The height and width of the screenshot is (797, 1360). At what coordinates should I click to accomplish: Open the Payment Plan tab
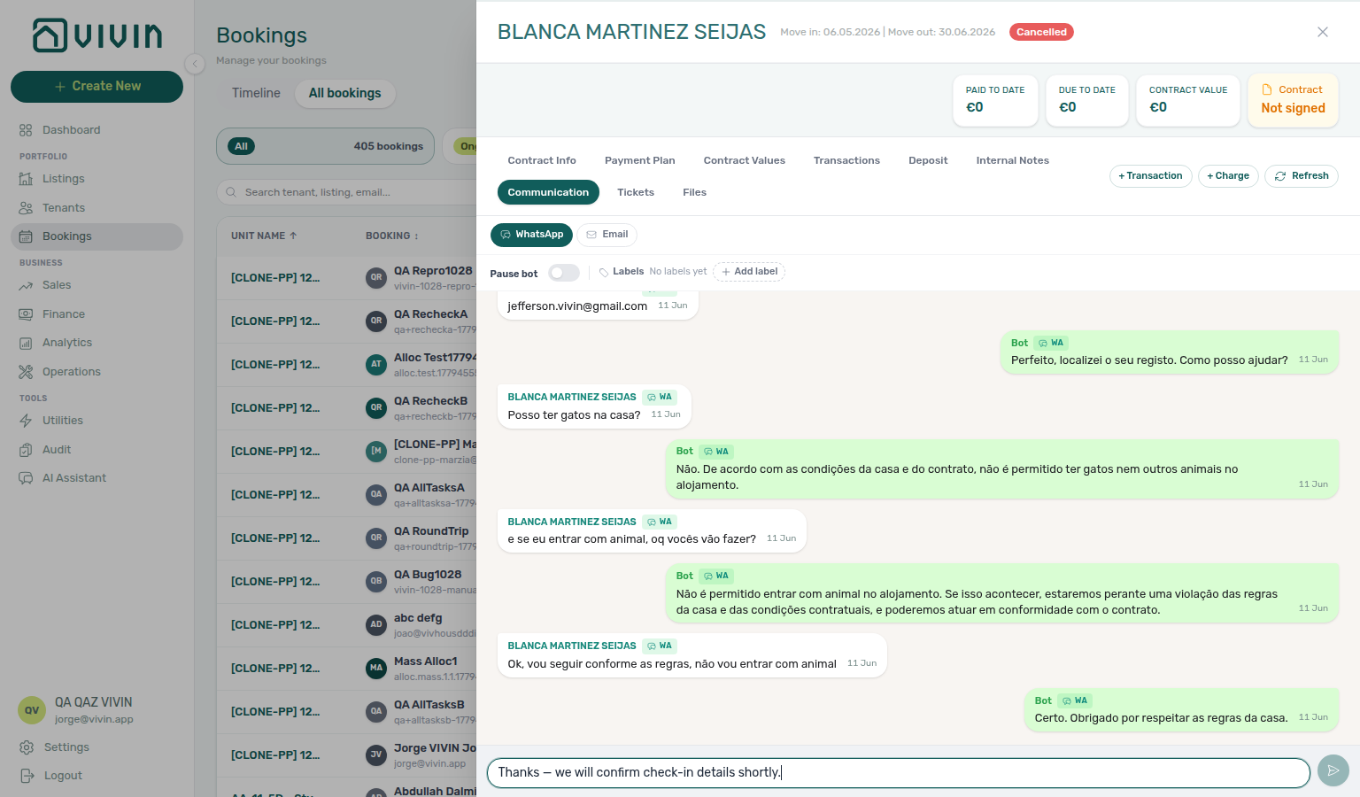click(640, 160)
